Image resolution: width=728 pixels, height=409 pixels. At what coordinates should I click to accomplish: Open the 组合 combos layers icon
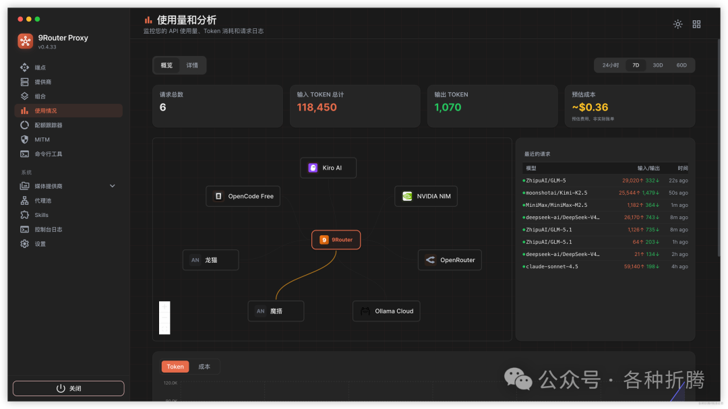pyautogui.click(x=25, y=96)
